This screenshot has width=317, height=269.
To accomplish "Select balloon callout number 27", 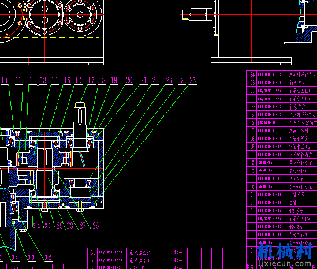I will [x=83, y=226].
